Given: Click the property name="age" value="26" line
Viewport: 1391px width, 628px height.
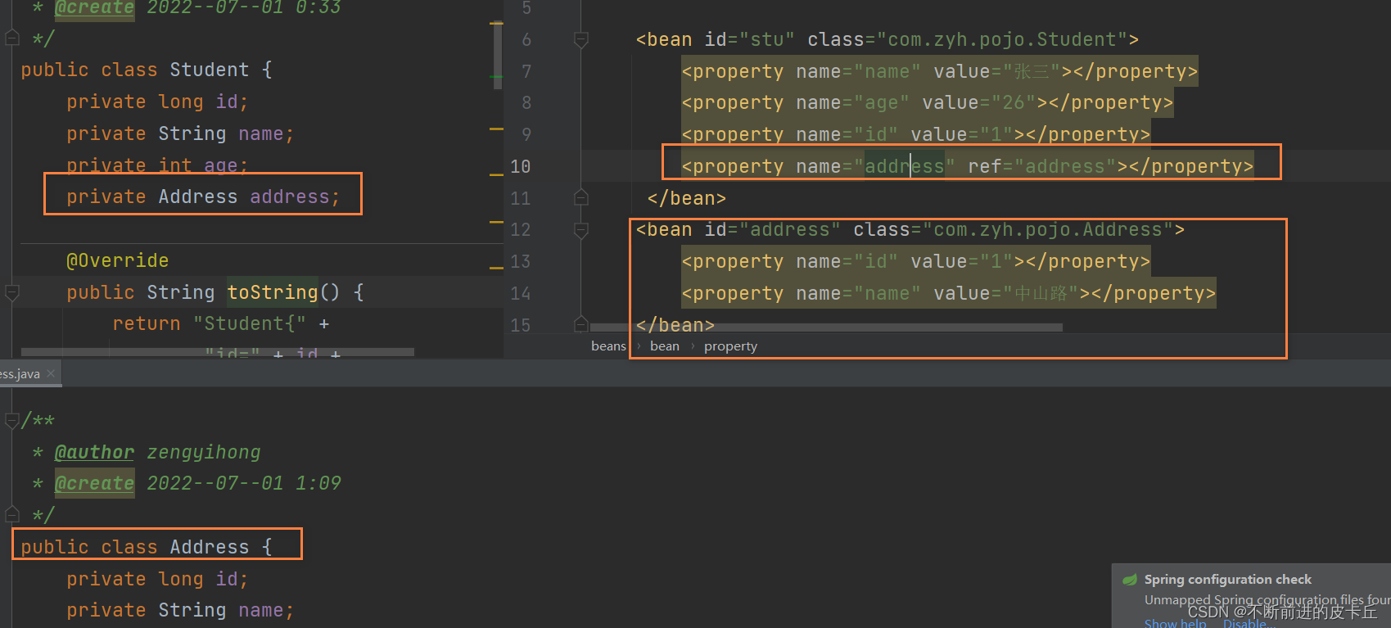Looking at the screenshot, I should (x=928, y=102).
